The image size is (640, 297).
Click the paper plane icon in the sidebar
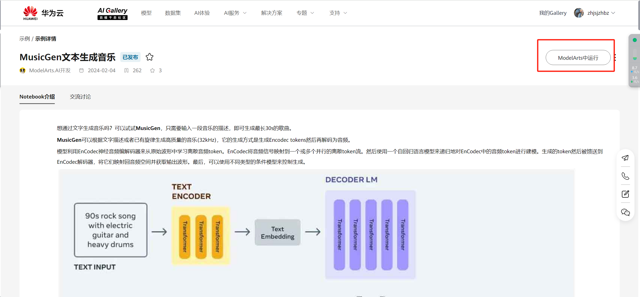pyautogui.click(x=625, y=158)
